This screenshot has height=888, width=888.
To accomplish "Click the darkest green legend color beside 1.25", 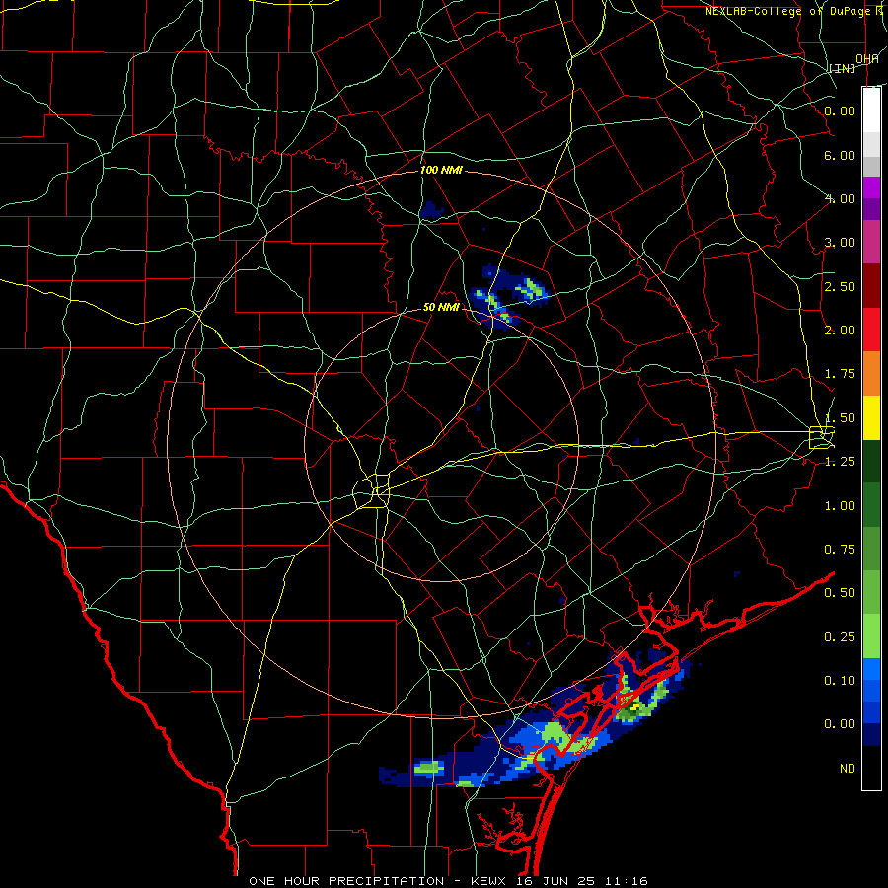I will (x=871, y=461).
